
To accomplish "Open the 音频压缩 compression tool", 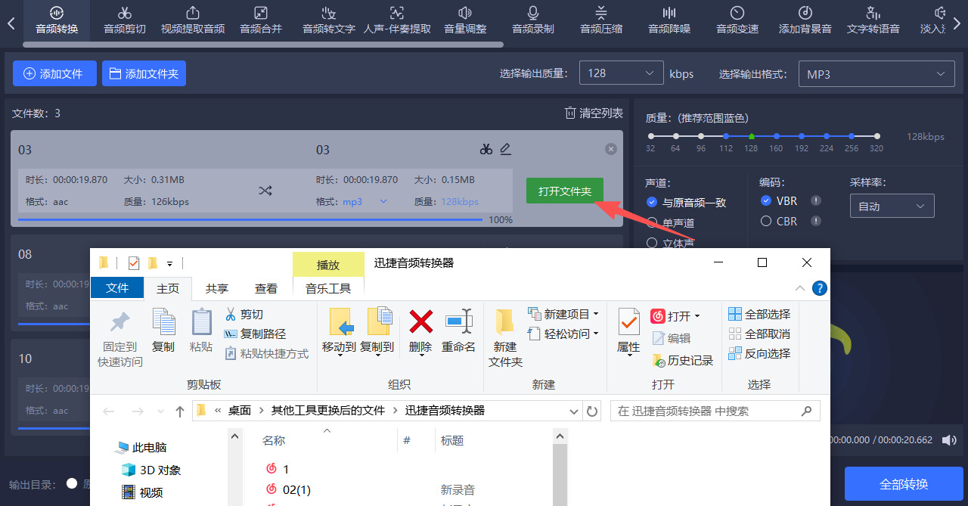I will point(601,20).
